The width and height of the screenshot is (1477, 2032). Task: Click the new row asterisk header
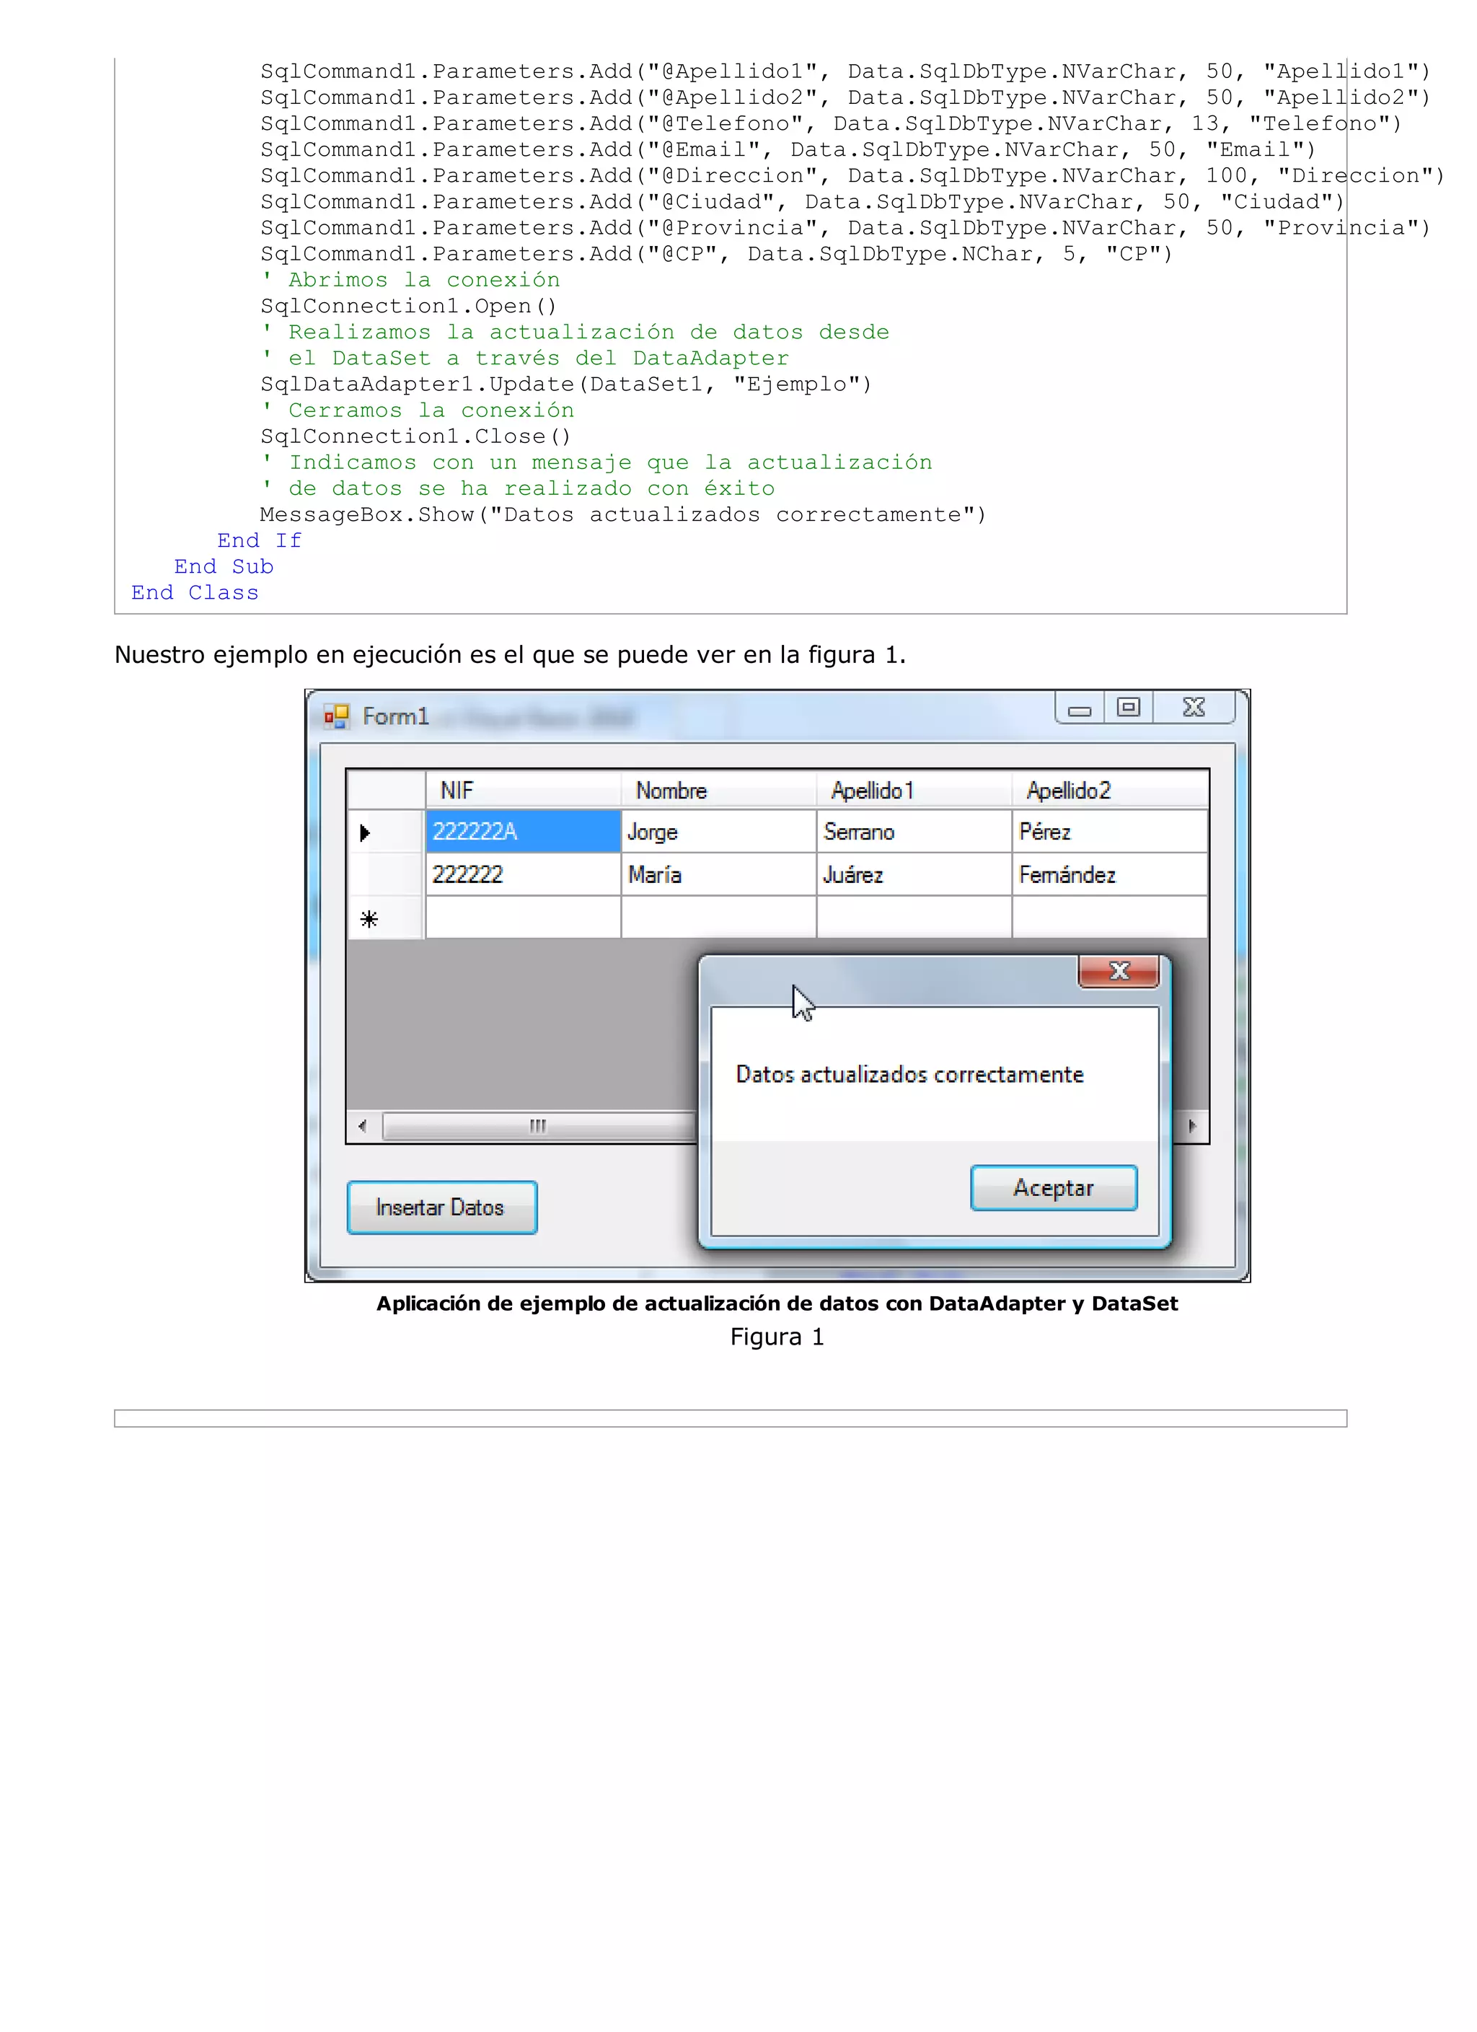pos(386,918)
